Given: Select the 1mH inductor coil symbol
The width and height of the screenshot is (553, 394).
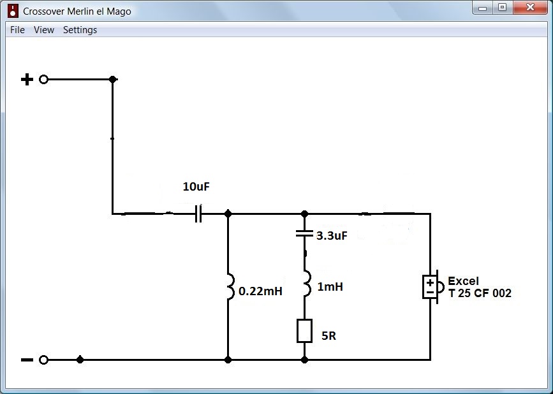Looking at the screenshot, I should click(307, 283).
